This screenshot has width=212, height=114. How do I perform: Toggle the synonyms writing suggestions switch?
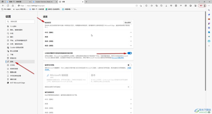pos(129,87)
